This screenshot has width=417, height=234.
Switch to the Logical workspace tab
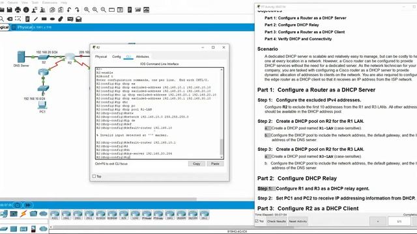tap(4, 27)
